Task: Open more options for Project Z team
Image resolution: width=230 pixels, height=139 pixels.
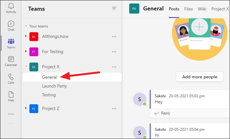Action: (114, 109)
